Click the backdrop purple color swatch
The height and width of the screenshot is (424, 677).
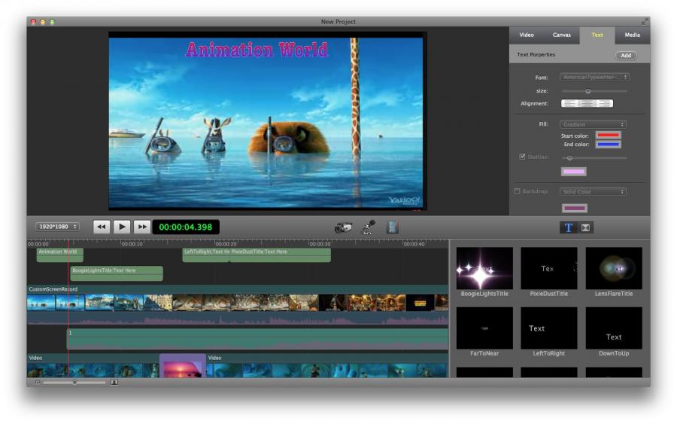click(x=574, y=209)
